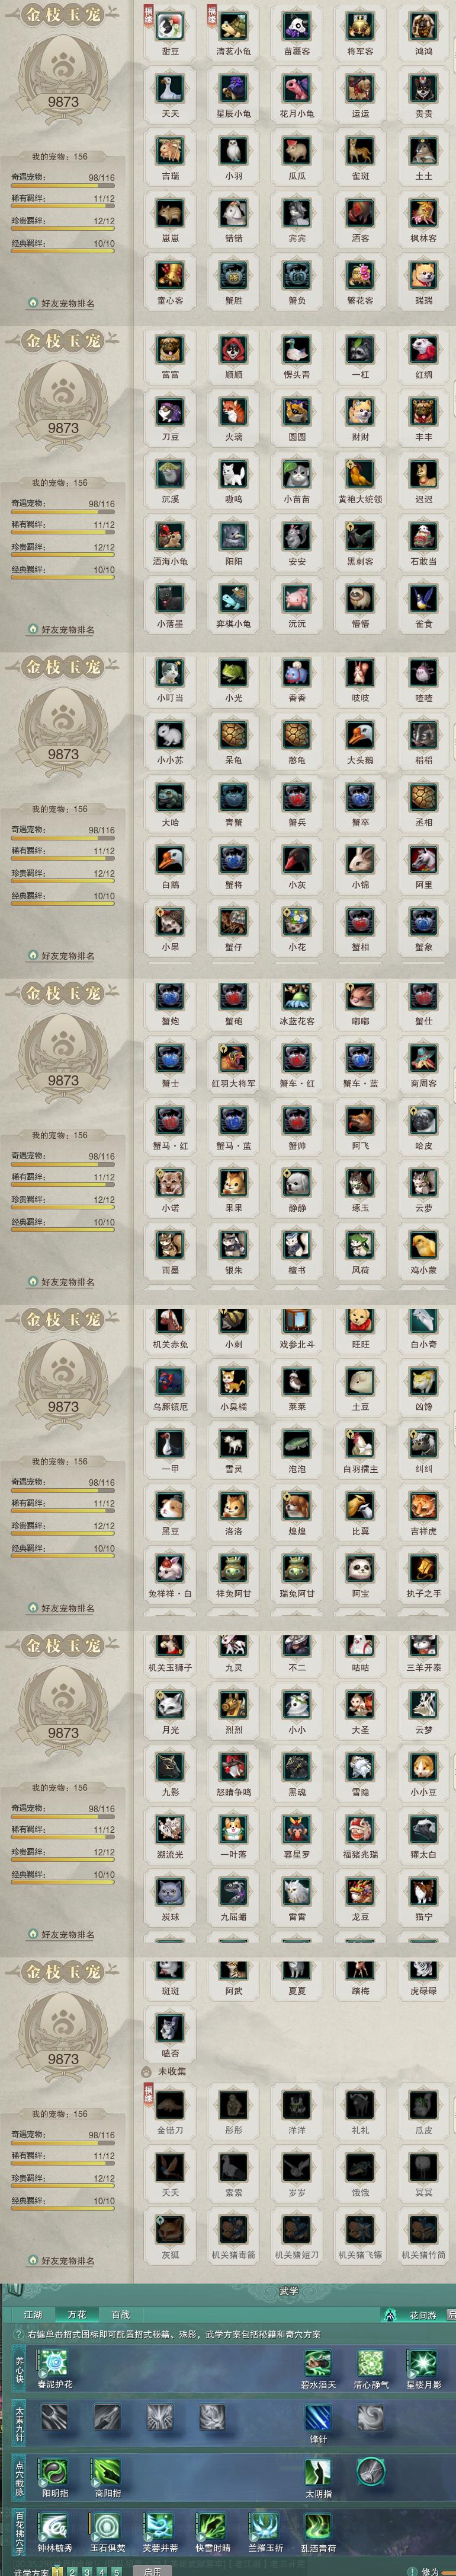Click the 快雪时晴 skill icon
The width and height of the screenshot is (456, 2576).
coord(211,2526)
